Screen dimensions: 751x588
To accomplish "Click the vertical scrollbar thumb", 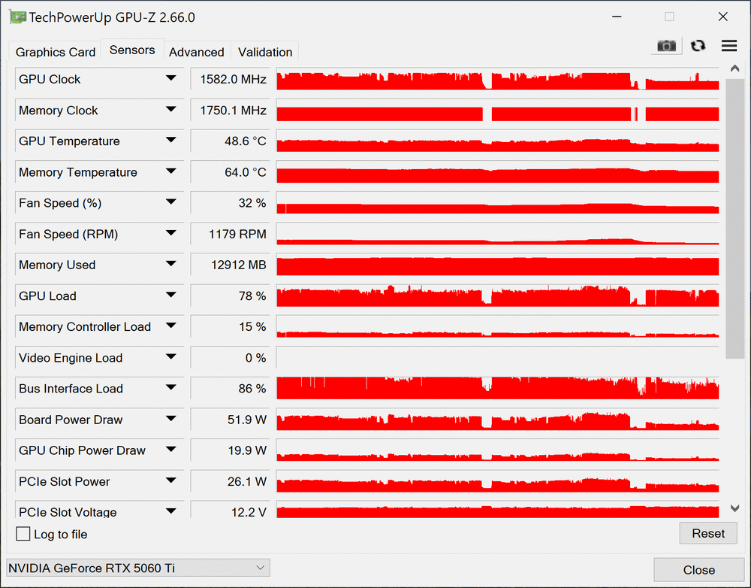I will coord(734,219).
